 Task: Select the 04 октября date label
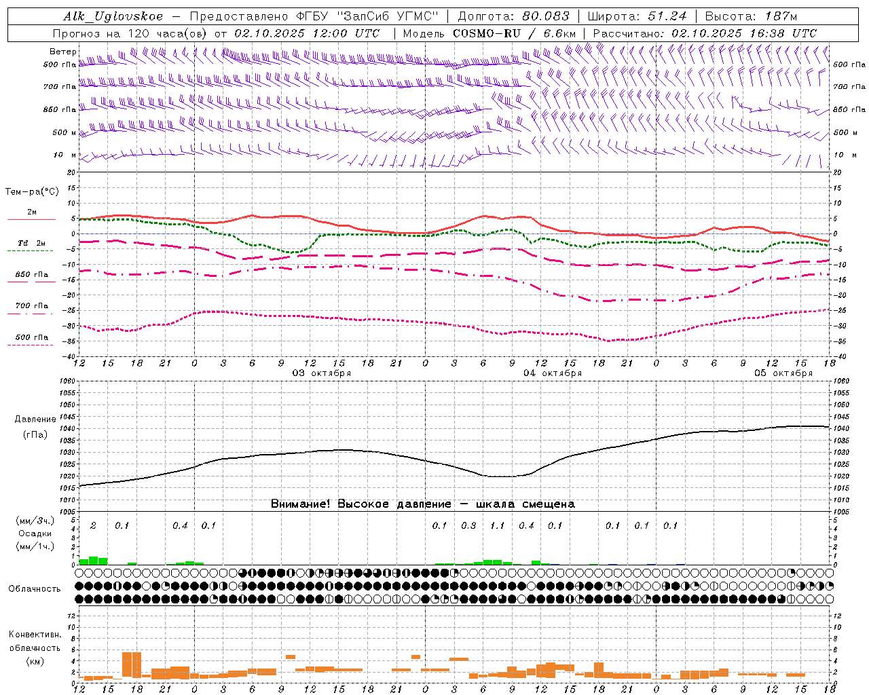(x=553, y=373)
